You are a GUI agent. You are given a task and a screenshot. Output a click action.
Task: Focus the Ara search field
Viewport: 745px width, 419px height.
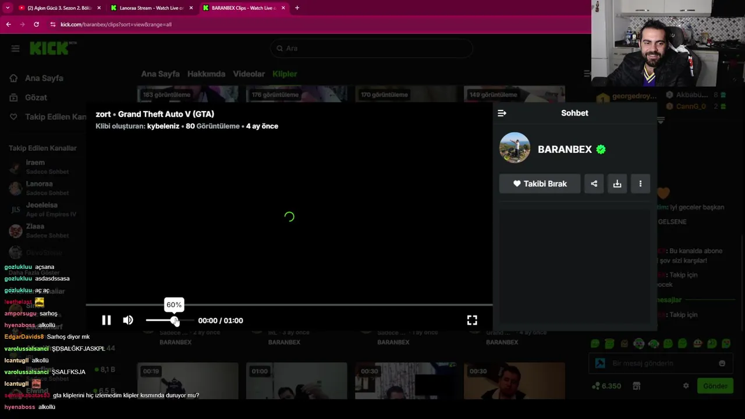(371, 48)
